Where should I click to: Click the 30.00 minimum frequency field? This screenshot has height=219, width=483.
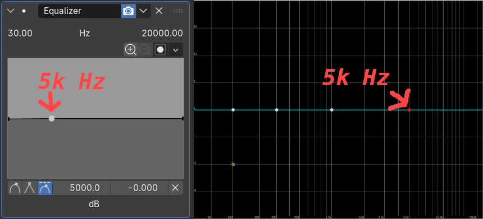pyautogui.click(x=20, y=34)
